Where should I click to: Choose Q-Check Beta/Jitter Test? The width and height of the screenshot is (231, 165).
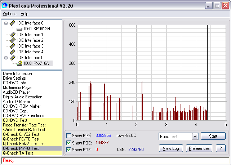click(x=32, y=144)
